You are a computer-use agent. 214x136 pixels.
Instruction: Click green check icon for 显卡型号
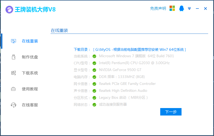tap(94, 70)
